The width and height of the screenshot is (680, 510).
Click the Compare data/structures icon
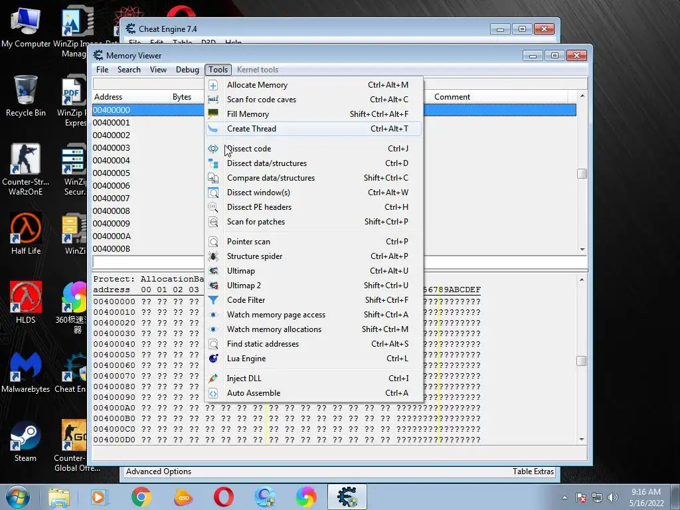tap(213, 178)
